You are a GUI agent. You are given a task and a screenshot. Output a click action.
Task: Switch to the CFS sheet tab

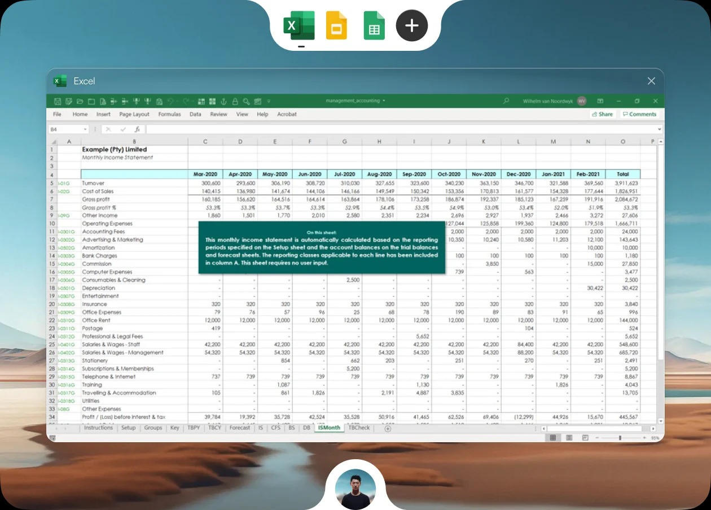(276, 428)
